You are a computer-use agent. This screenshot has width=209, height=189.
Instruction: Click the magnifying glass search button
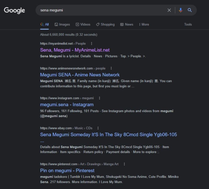click(190, 10)
